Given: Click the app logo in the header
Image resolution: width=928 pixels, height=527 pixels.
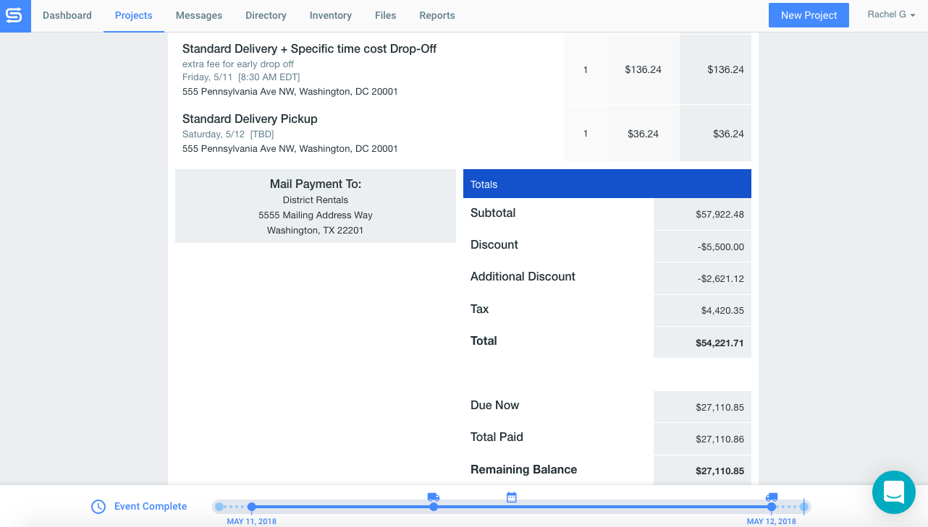Looking at the screenshot, I should [15, 16].
